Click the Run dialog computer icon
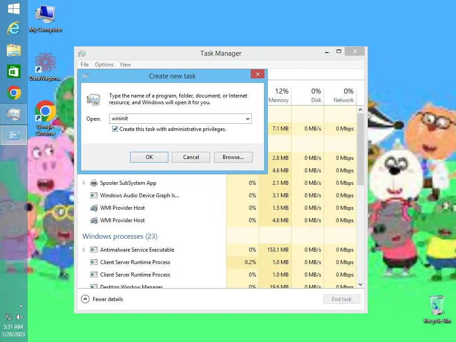Image resolution: width=456 pixels, height=342 pixels. (94, 99)
